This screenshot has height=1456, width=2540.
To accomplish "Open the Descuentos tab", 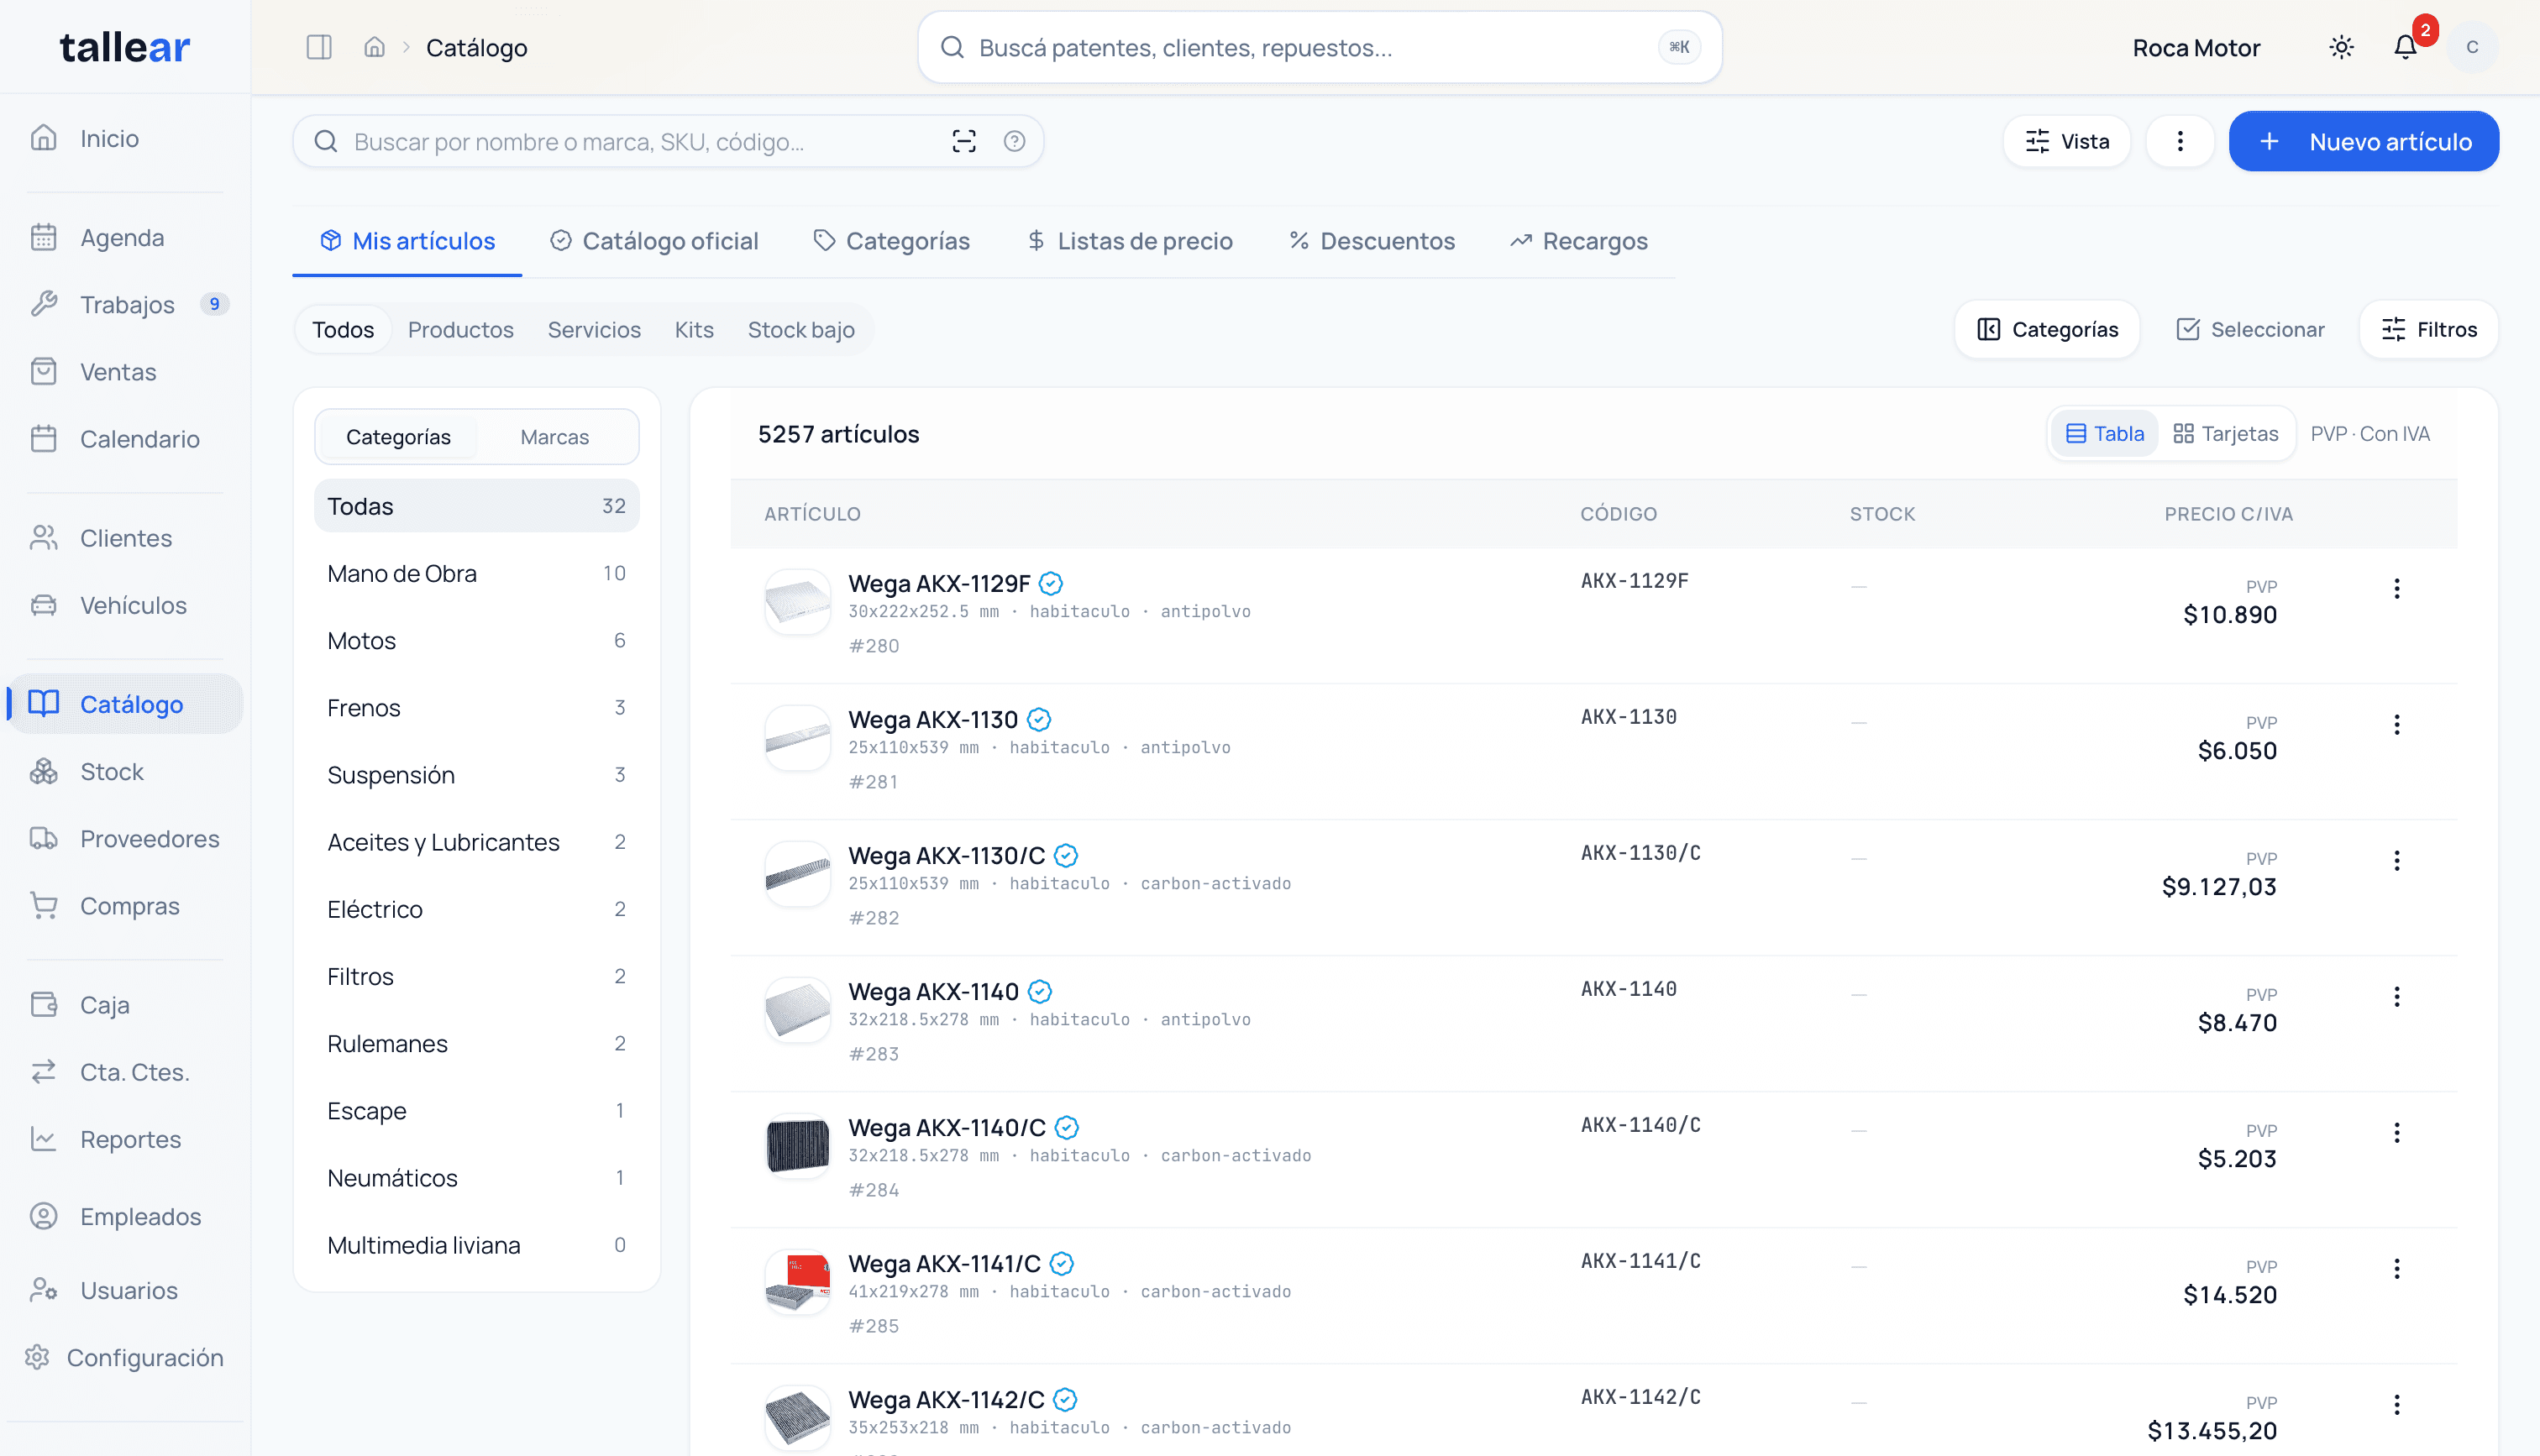I will pyautogui.click(x=1372, y=241).
